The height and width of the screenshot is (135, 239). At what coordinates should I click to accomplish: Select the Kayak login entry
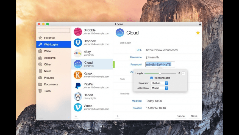point(92,75)
